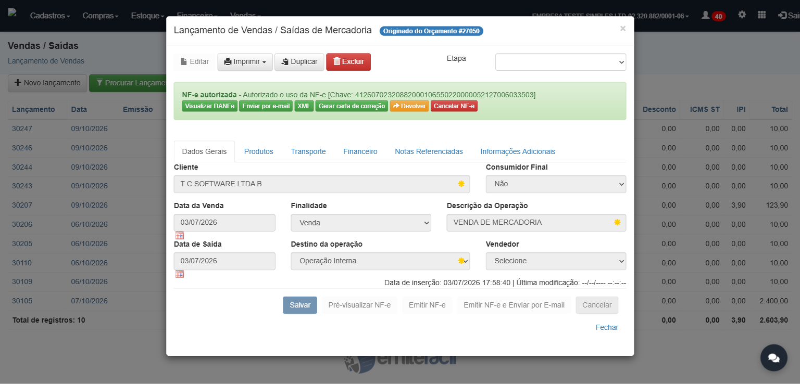Open the Destino da operação dropdown
This screenshot has width=800, height=384.
point(380,261)
